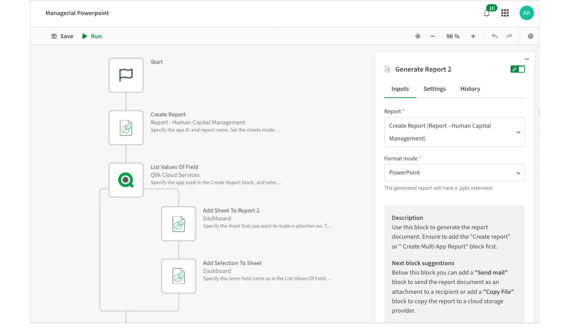Click the center canvas target icon
Image resolution: width=569 pixels, height=330 pixels.
point(418,36)
